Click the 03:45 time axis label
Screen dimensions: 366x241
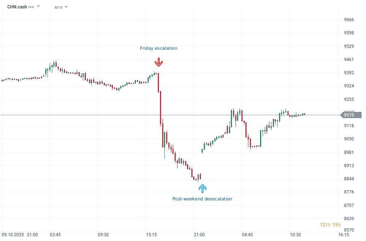[x=56, y=235]
